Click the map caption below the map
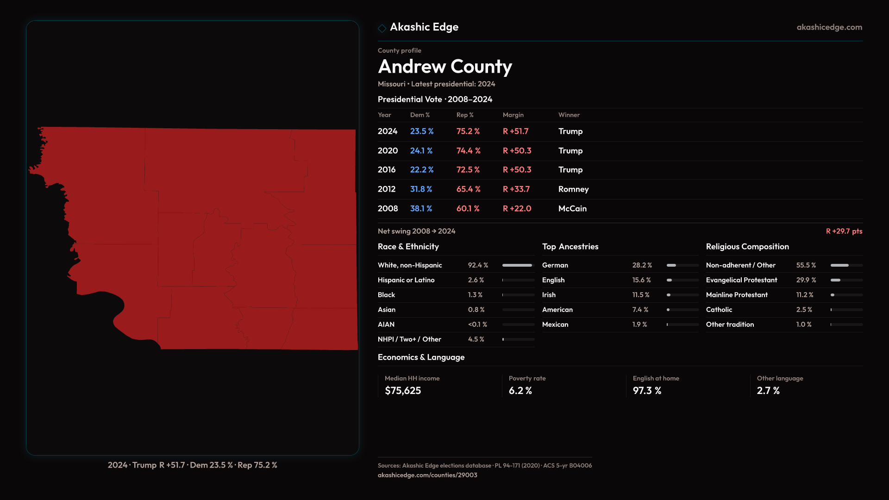This screenshot has width=889, height=500. [192, 465]
